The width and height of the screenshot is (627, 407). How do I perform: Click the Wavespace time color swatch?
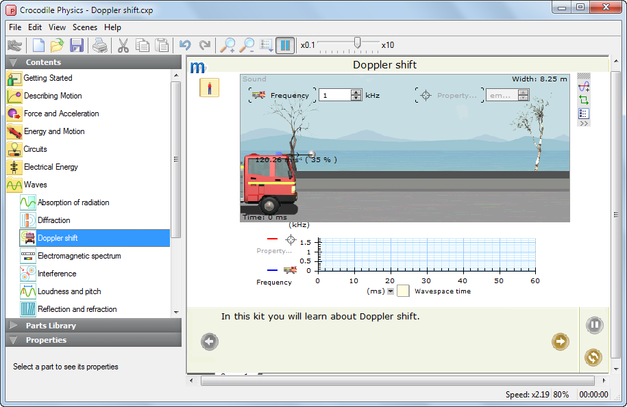coord(403,291)
